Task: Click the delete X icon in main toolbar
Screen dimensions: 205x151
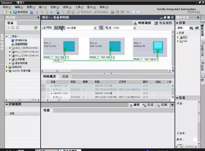Action: tap(51, 12)
